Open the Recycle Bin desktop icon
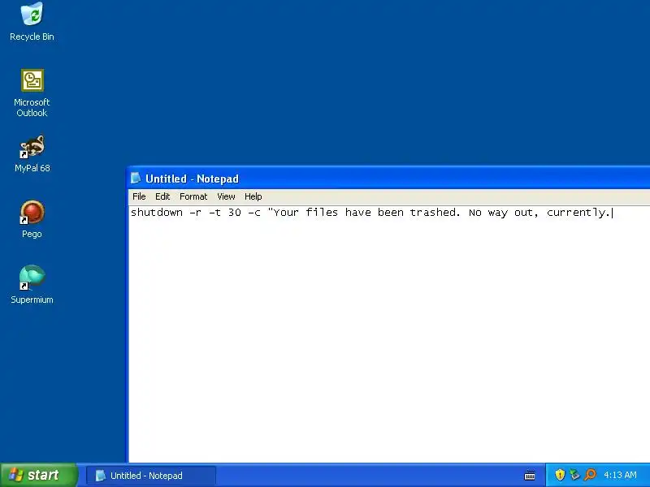Screen dimensions: 650x487 32,22
